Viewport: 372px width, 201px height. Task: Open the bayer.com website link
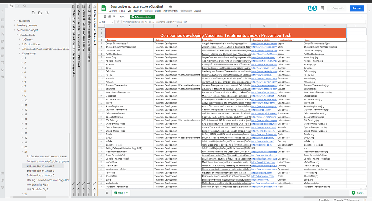263,68
